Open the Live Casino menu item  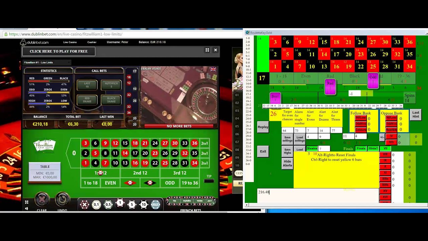[70, 42]
